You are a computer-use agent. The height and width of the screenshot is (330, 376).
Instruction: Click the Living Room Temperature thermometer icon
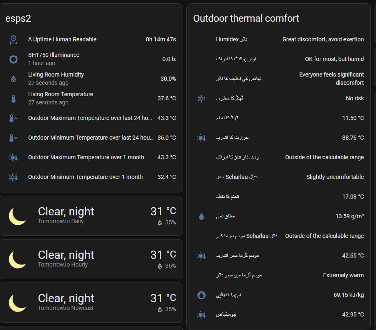point(13,99)
